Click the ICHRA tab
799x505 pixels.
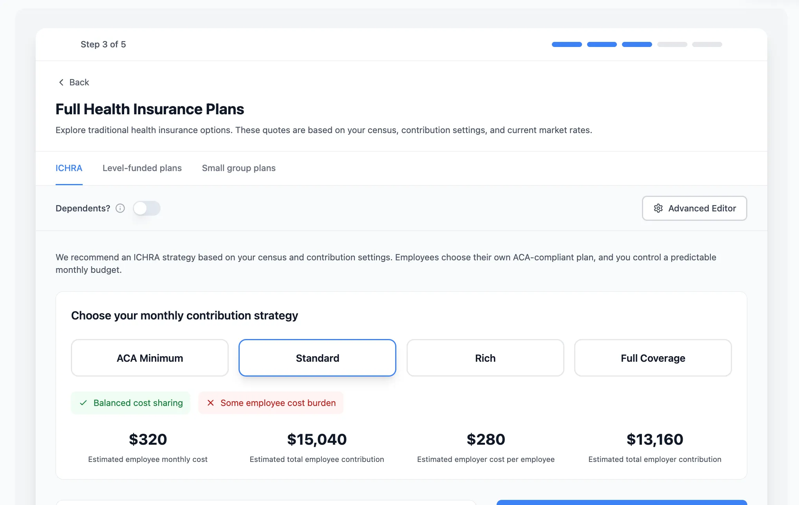point(69,168)
